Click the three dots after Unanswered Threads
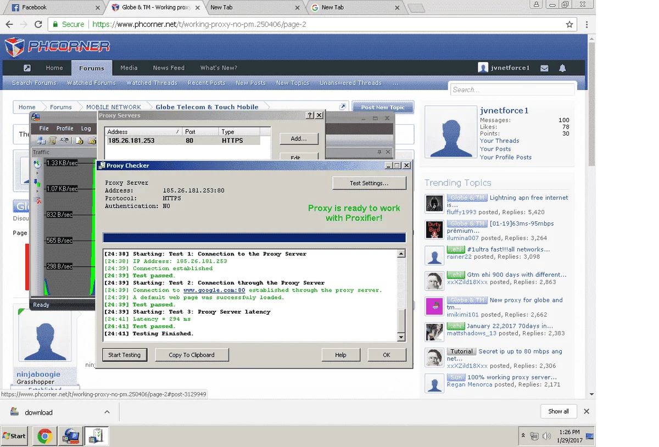This screenshot has height=447, width=659. (x=395, y=83)
